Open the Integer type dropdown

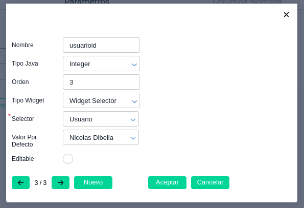pos(101,64)
